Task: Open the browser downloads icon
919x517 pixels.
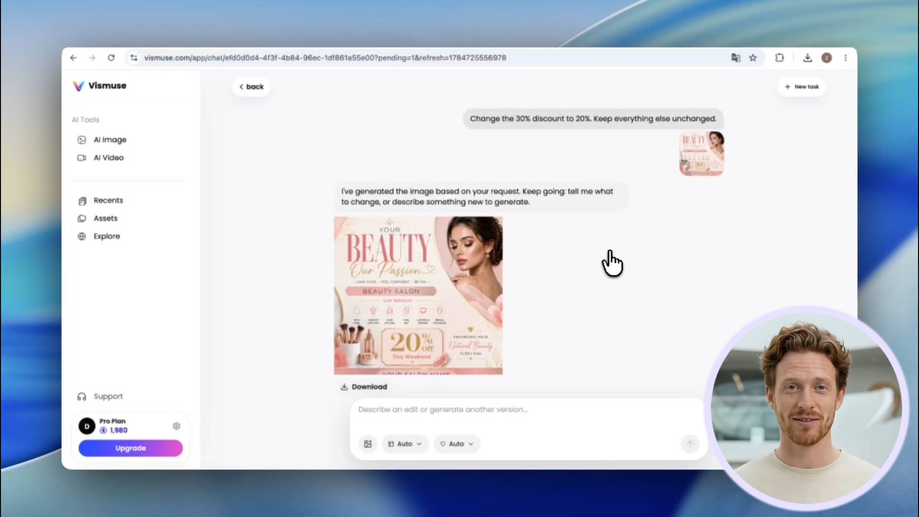Action: [807, 57]
